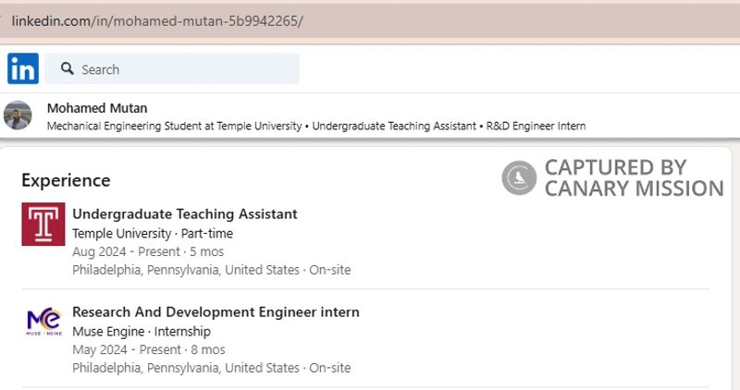Select the browser address bar URL
The width and height of the screenshot is (740, 390).
tap(157, 21)
